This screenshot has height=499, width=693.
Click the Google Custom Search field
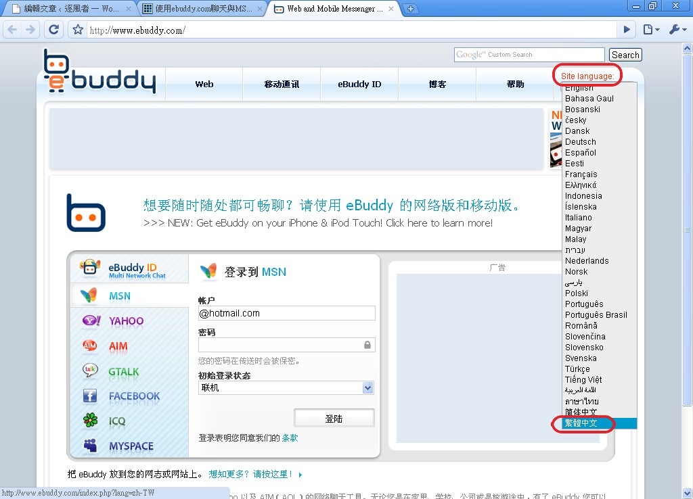coord(529,55)
